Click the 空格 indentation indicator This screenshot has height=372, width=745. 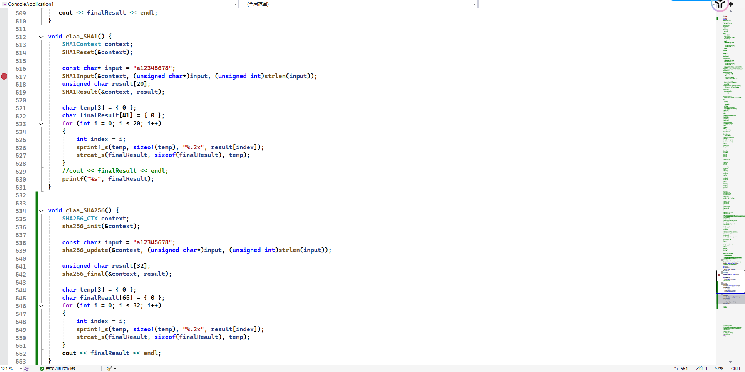pos(719,369)
